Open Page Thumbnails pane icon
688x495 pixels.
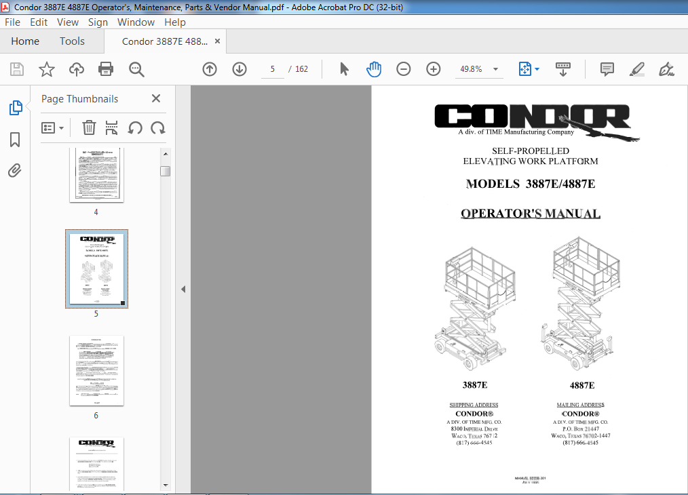16,108
